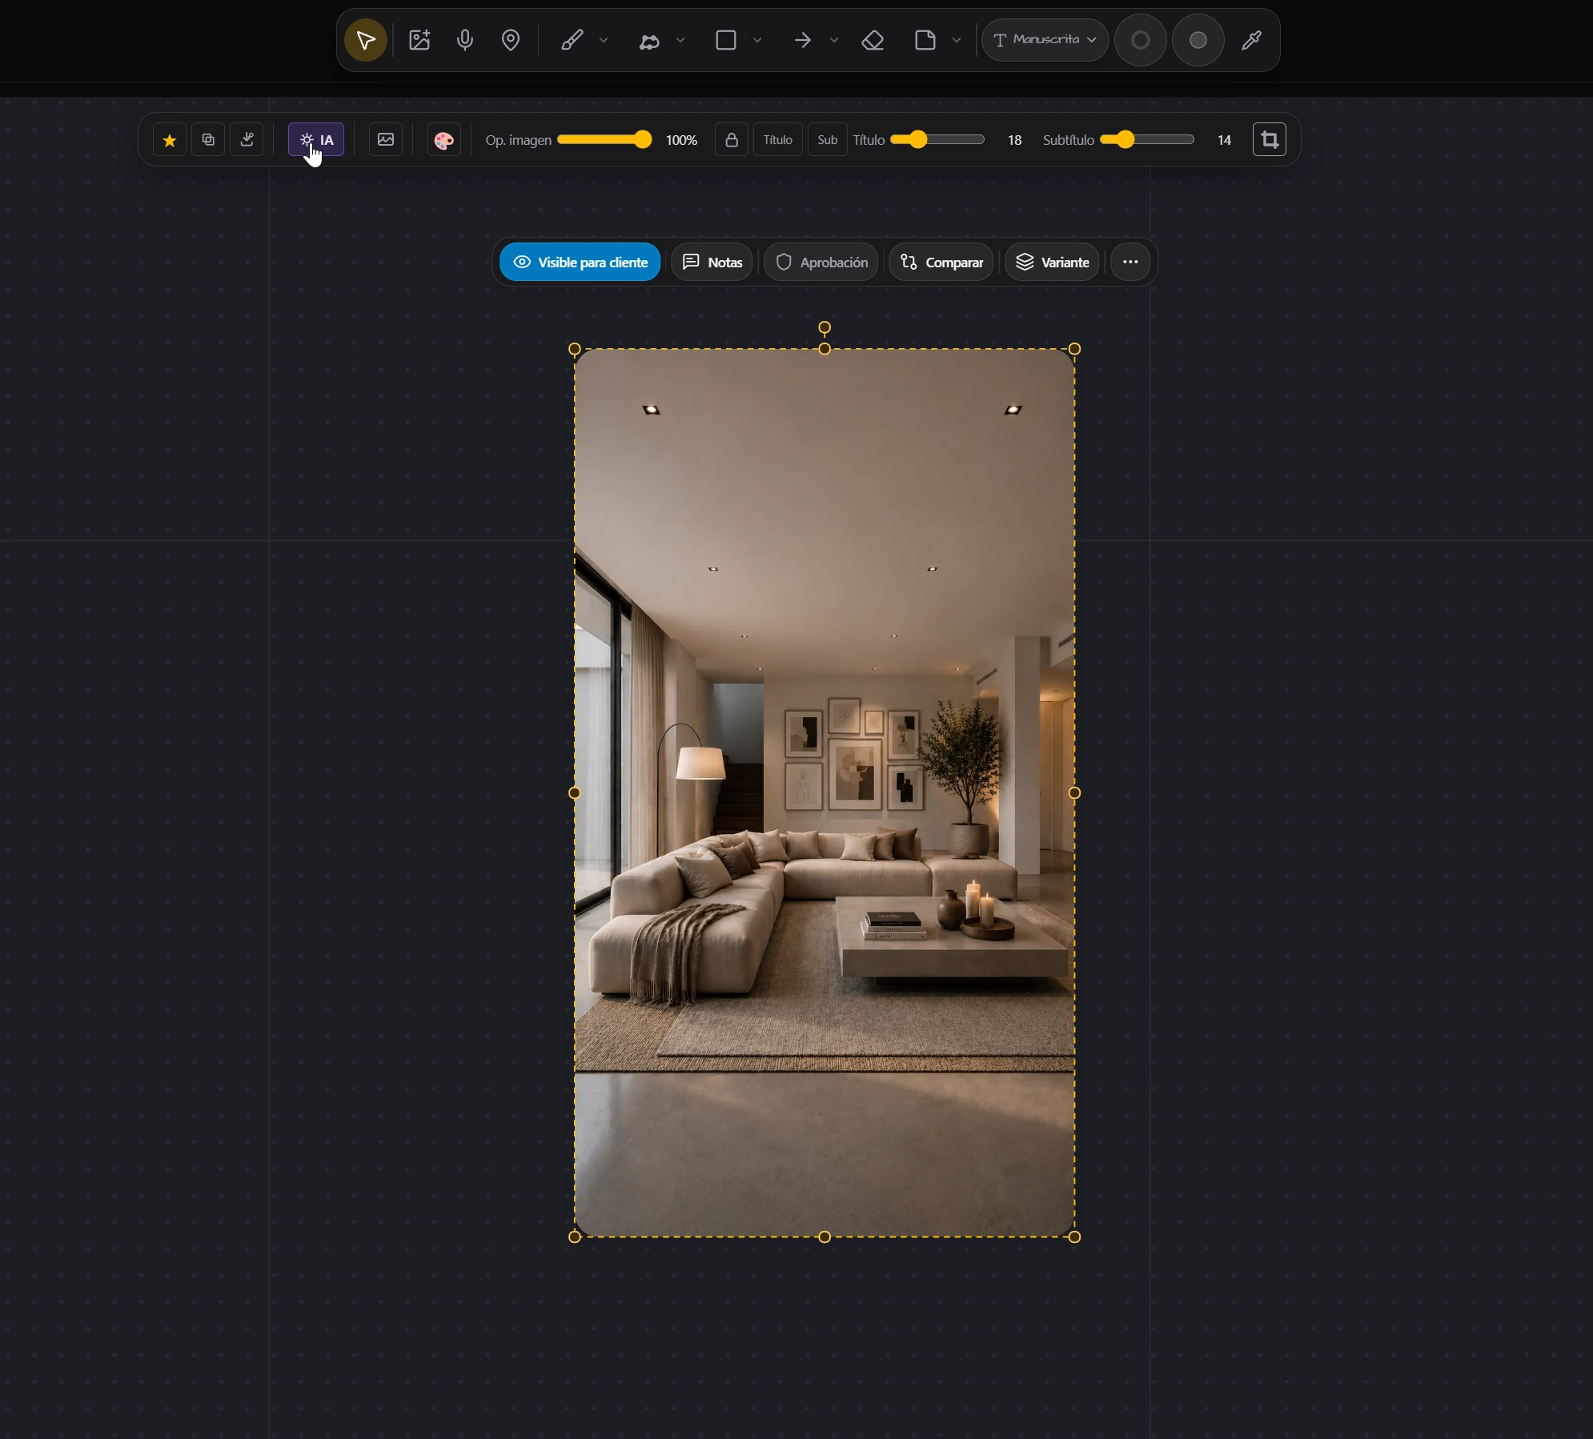Open the more options ellipsis menu
This screenshot has height=1439, width=1593.
click(x=1130, y=263)
